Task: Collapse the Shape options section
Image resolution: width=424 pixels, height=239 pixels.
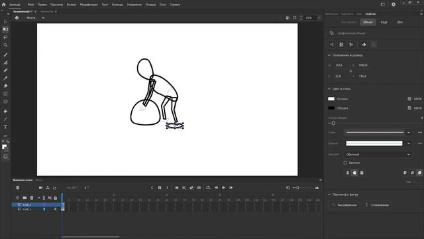Action: click(x=329, y=195)
